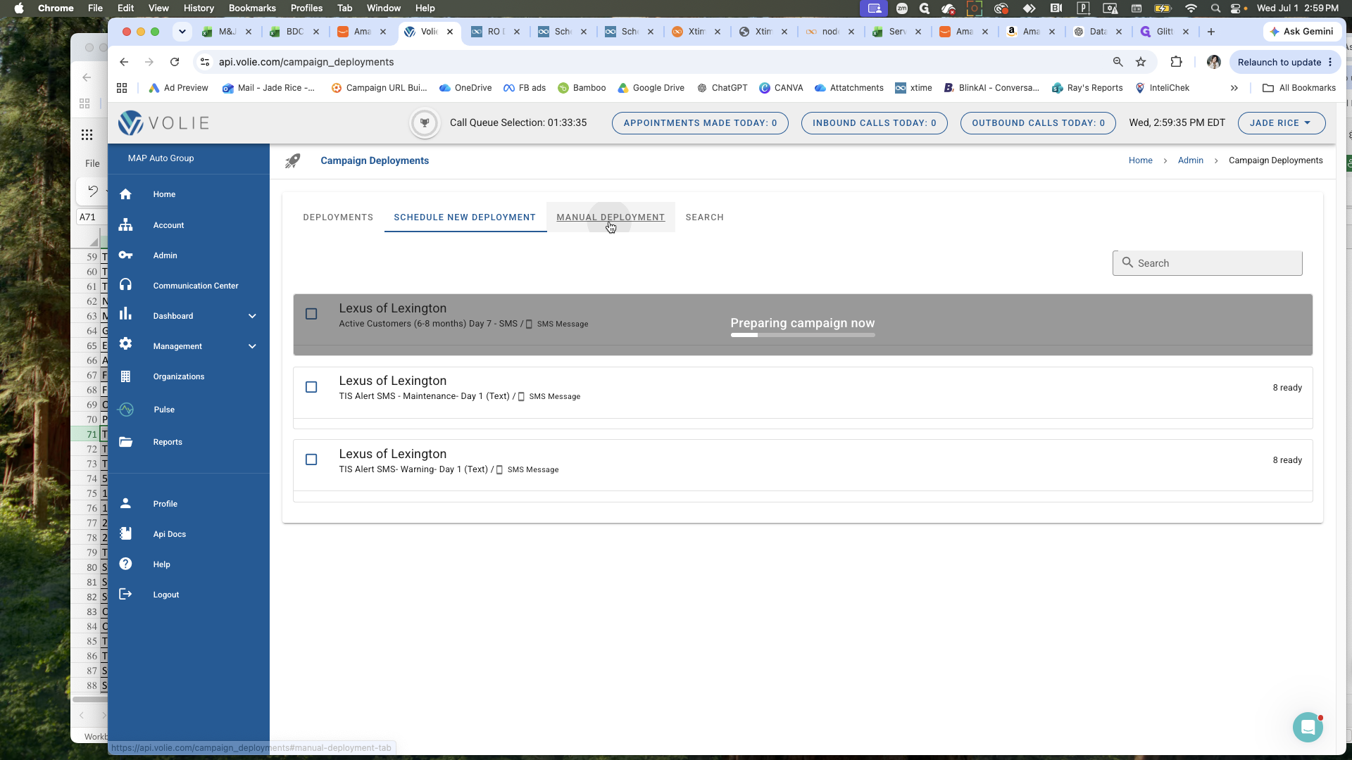1352x760 pixels.
Task: Select Schedule New Deployment tab
Action: 465,217
